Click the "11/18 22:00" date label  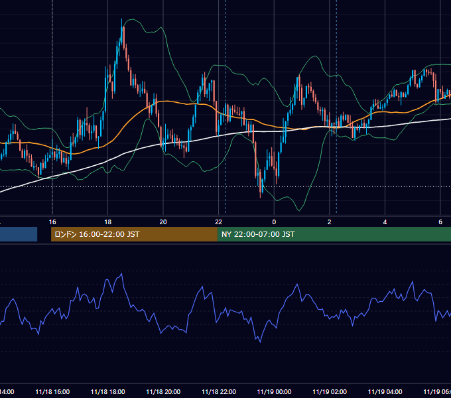coord(219,392)
